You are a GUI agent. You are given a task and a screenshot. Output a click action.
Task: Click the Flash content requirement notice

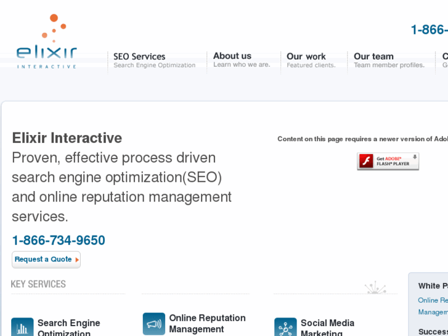[362, 139]
